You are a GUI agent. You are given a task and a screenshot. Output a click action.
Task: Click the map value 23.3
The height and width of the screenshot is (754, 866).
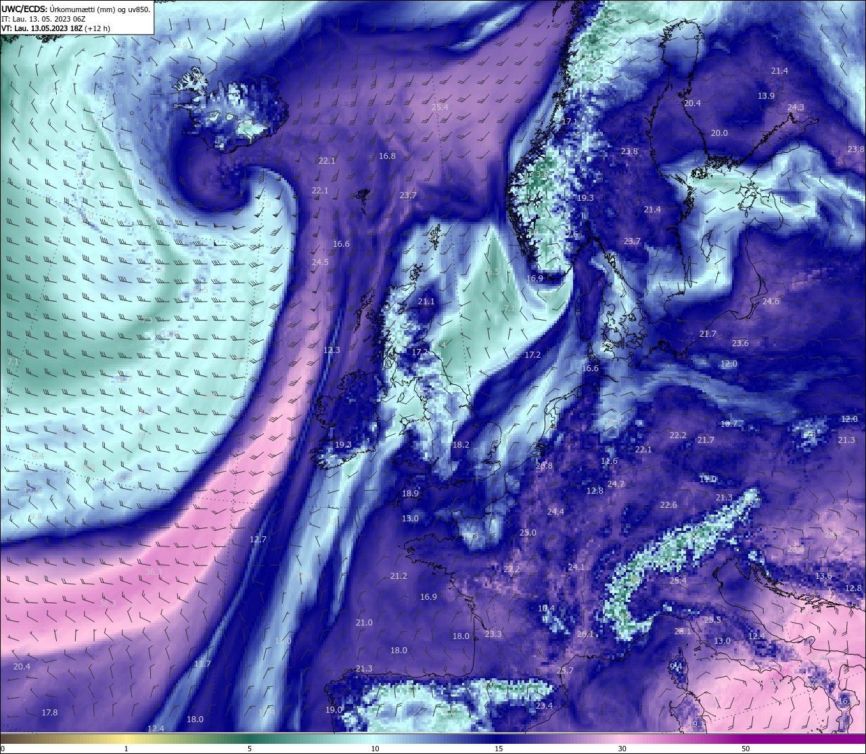pyautogui.click(x=493, y=634)
